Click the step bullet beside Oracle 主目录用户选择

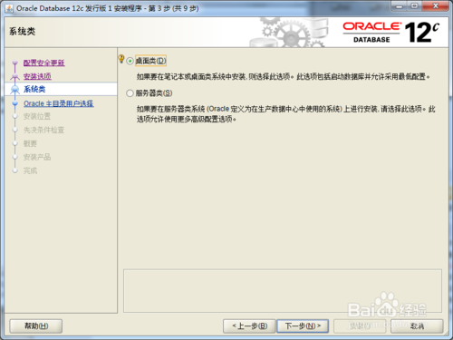click(15, 103)
